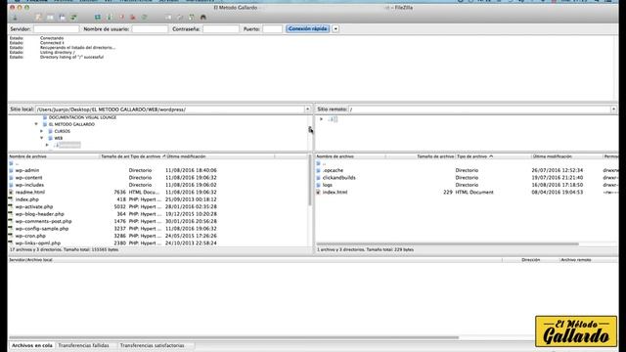The width and height of the screenshot is (626, 352).
Task: Click the Conexión rápida button
Action: (x=308, y=28)
